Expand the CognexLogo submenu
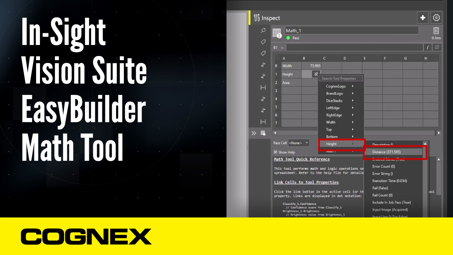This screenshot has width=453, height=255. (x=341, y=86)
